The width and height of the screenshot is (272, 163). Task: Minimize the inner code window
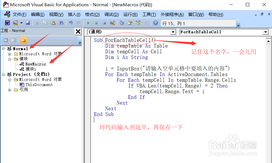tap(256, 15)
